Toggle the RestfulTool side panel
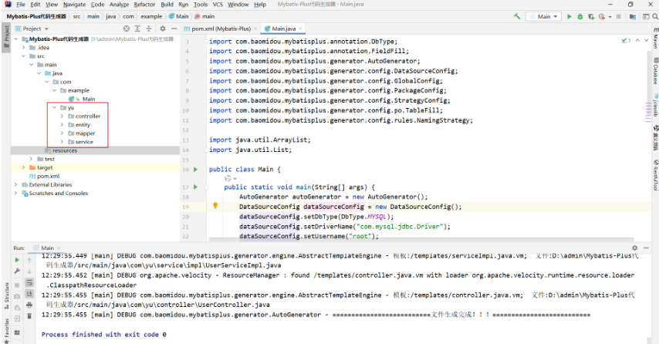Screen dimensions: 659x344 click(x=655, y=176)
